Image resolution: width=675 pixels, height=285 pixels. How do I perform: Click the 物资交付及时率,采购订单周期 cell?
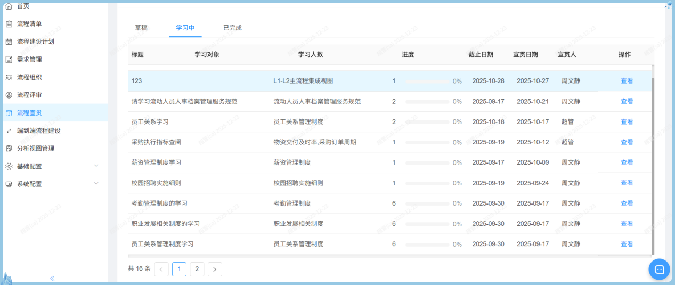click(x=315, y=142)
